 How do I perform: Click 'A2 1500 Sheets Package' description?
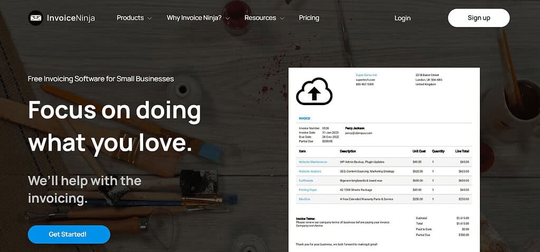pos(355,190)
